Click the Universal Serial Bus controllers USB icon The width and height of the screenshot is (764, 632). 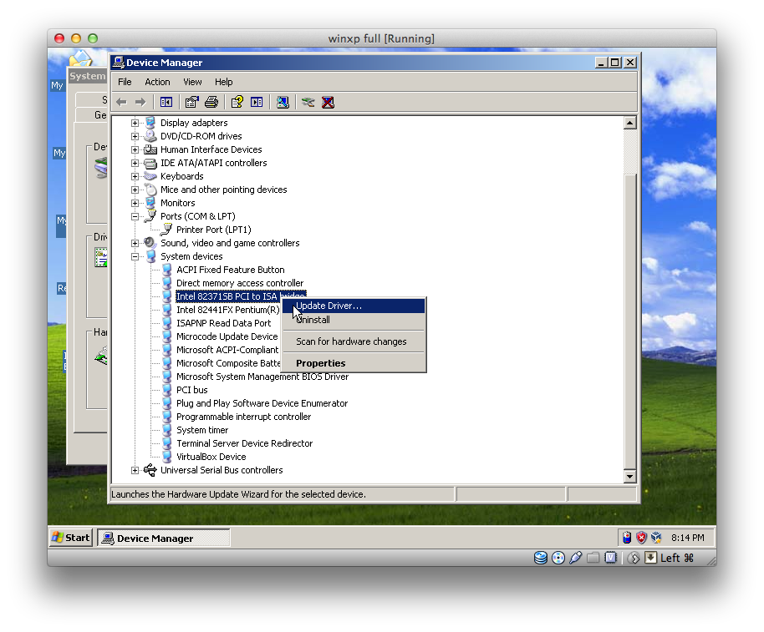coord(150,470)
